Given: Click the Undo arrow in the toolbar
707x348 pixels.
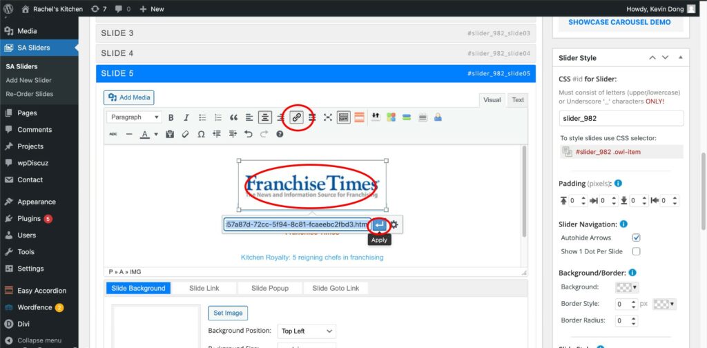Looking at the screenshot, I should click(x=249, y=134).
